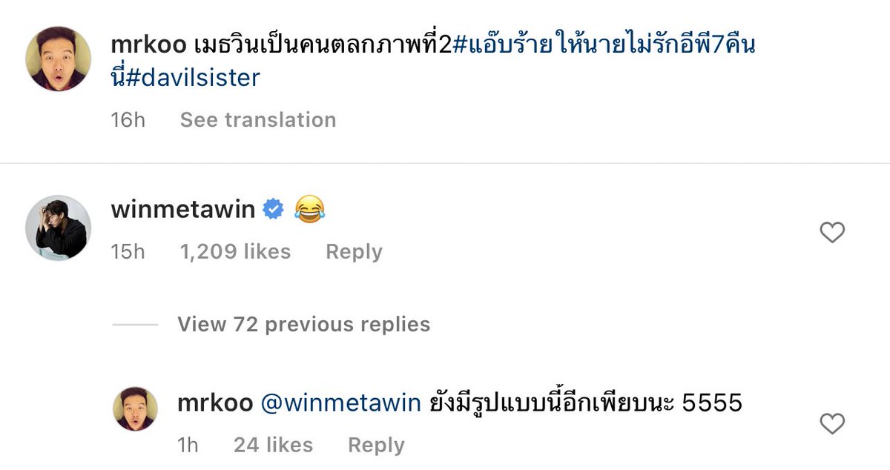Open winmetawin's profile avatar

[58, 228]
